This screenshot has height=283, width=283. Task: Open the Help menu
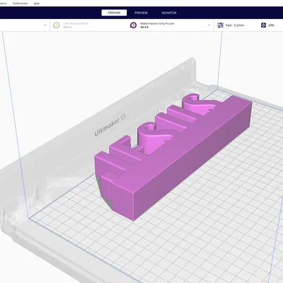tap(37, 4)
